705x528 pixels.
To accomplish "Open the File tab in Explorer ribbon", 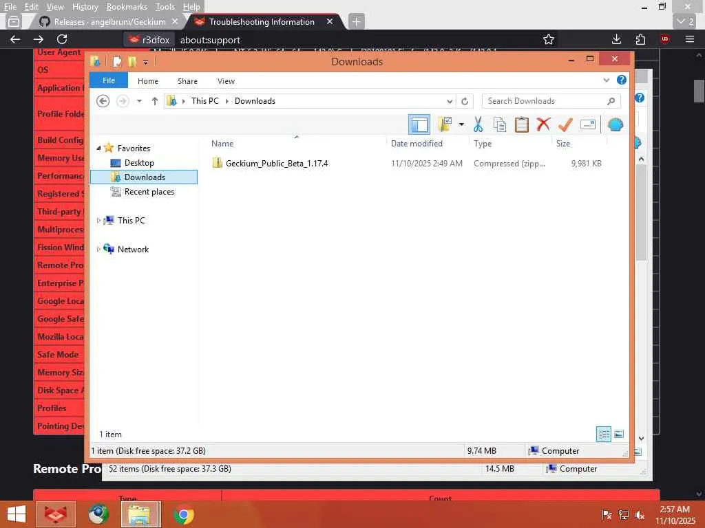I will pos(109,80).
